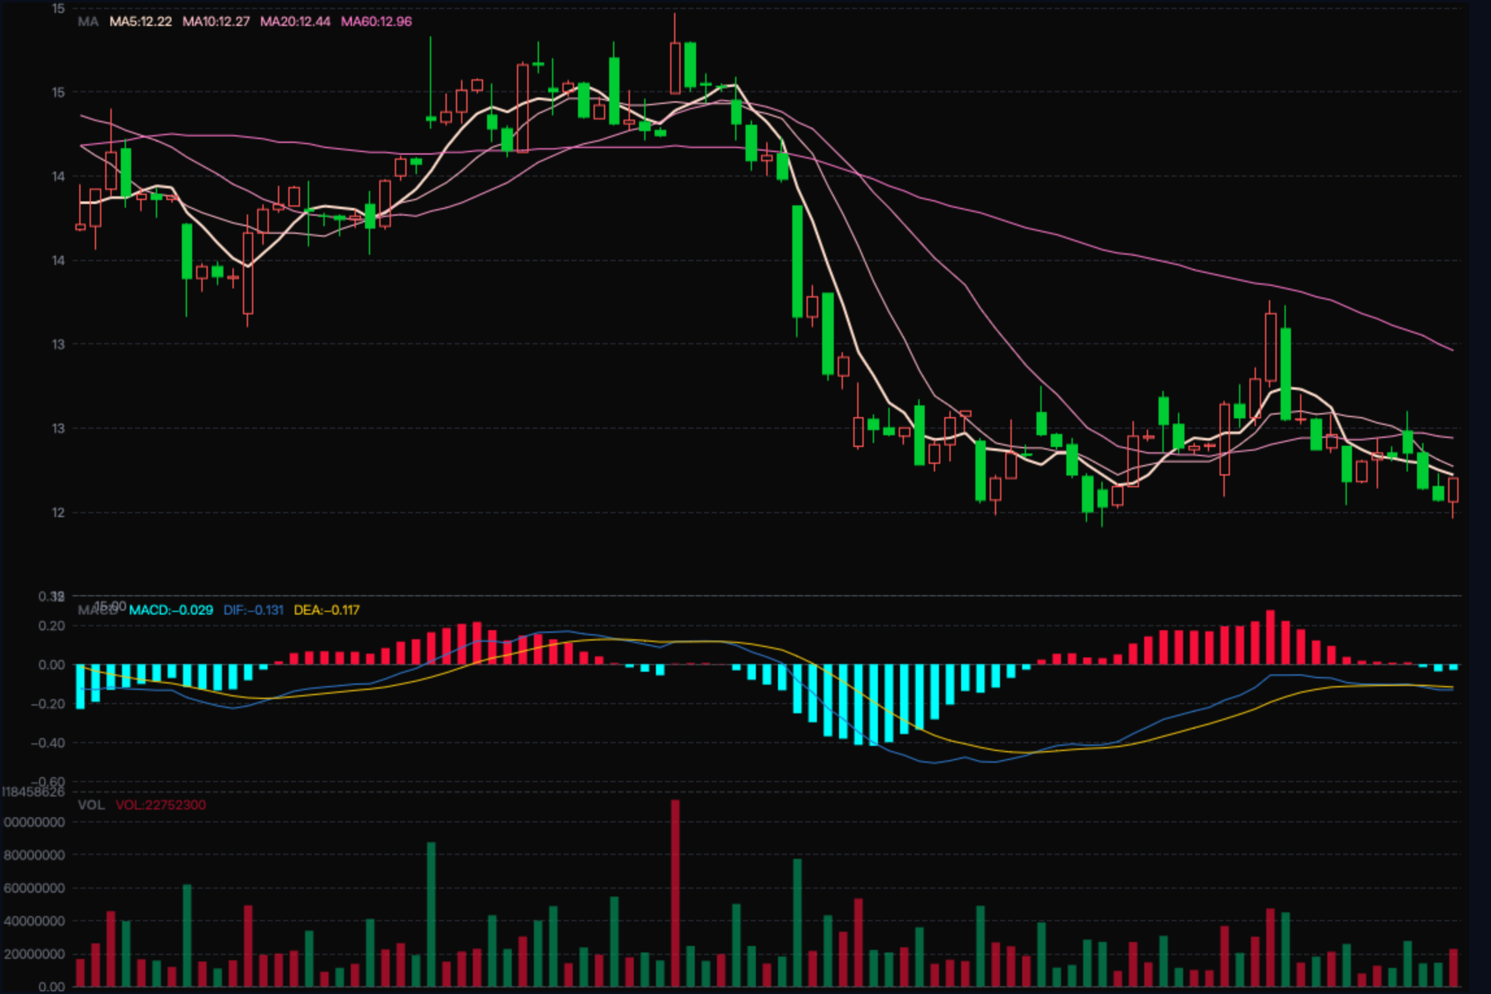This screenshot has width=1491, height=994.
Task: Select the 80000000 volume axis label
Action: pos(34,855)
